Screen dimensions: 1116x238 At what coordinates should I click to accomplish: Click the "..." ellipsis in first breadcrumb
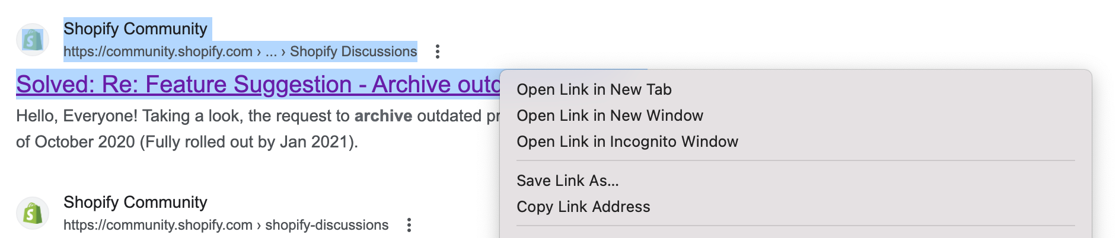(271, 52)
